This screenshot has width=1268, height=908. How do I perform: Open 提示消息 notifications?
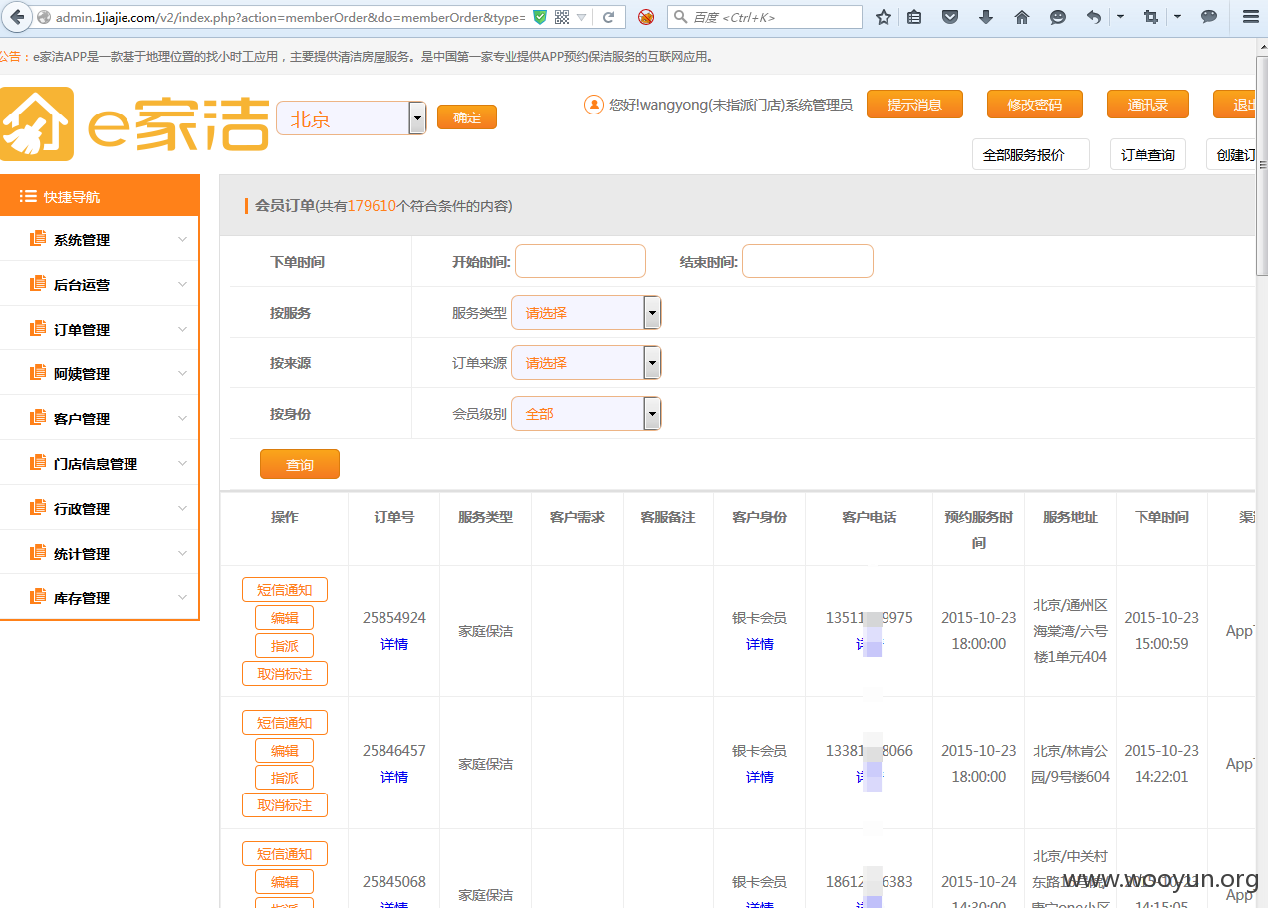tap(914, 105)
